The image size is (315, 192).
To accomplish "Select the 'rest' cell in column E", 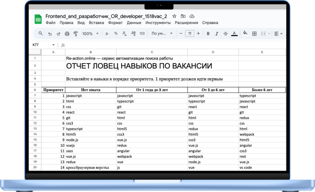I will point(262,156).
